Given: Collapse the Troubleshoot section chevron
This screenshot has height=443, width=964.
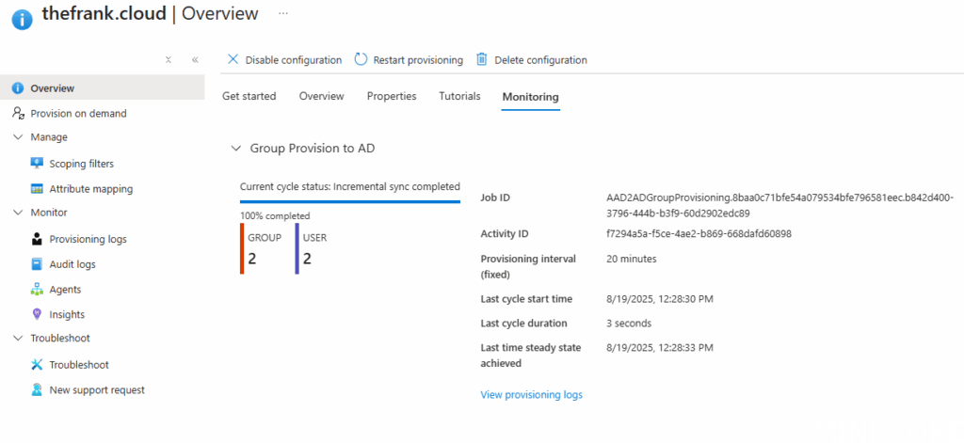Looking at the screenshot, I should [18, 339].
